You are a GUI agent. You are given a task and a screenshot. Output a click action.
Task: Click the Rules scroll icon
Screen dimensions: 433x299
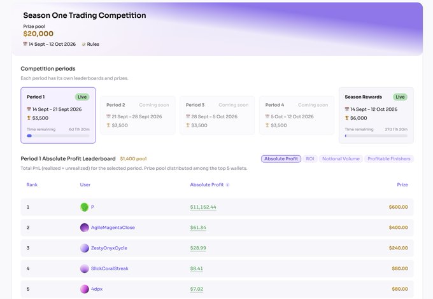83,44
